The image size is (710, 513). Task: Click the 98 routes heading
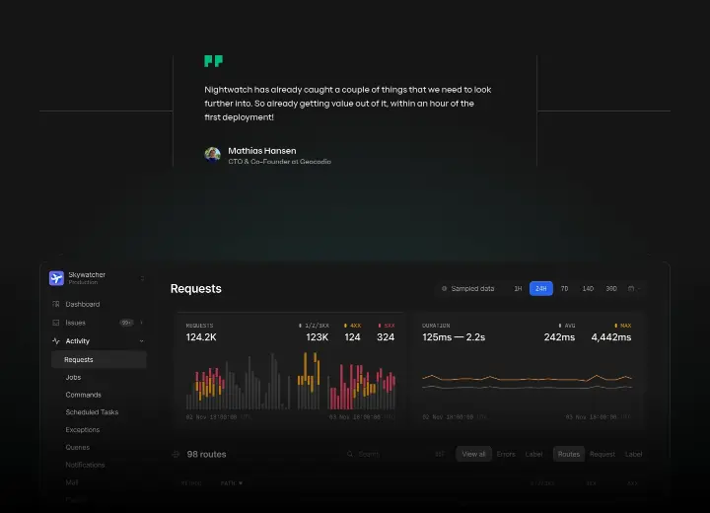tap(206, 454)
